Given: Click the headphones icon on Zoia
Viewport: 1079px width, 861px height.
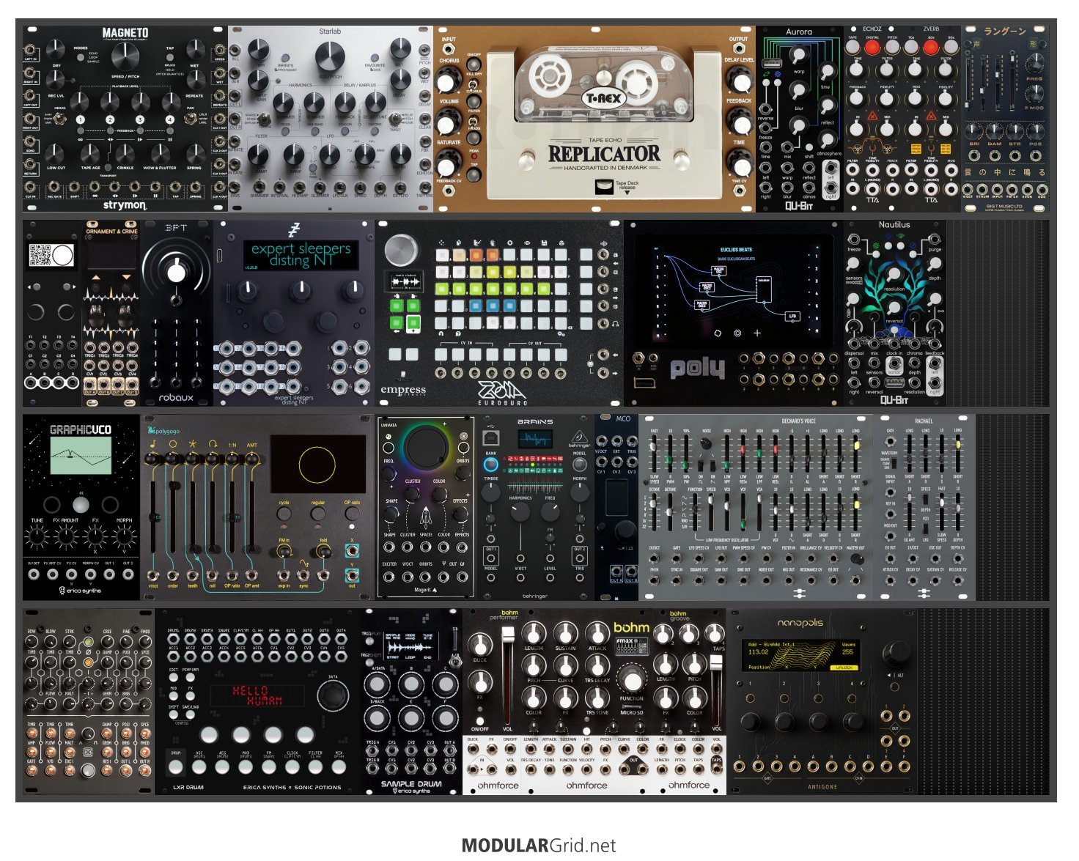Looking at the screenshot, I should pyautogui.click(x=615, y=323).
